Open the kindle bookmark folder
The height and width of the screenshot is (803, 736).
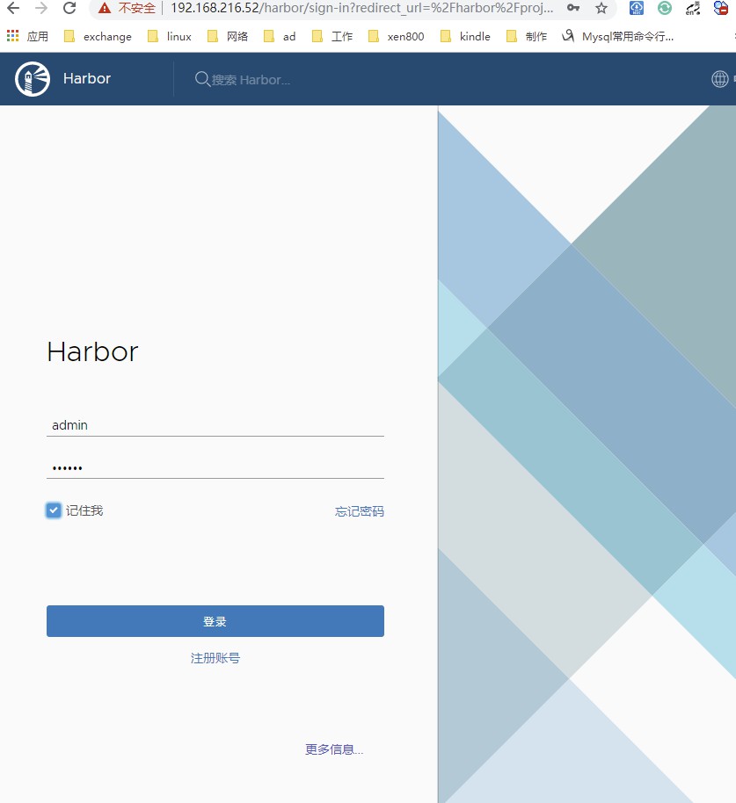pos(465,36)
